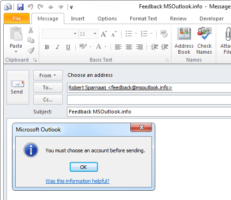The width and height of the screenshot is (231, 200).
Task: Toggle the bulleted list button
Action: pyautogui.click(x=129, y=33)
